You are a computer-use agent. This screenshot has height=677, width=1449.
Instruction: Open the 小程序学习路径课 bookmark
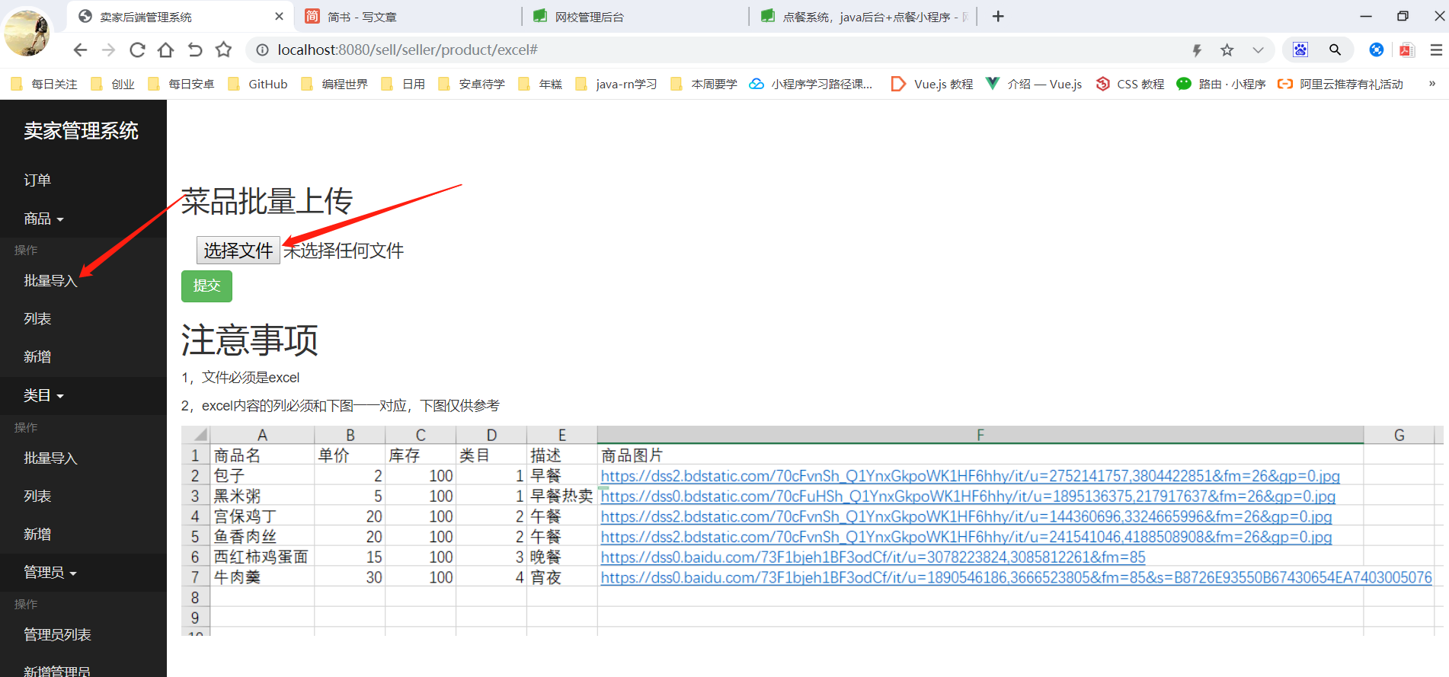[812, 84]
